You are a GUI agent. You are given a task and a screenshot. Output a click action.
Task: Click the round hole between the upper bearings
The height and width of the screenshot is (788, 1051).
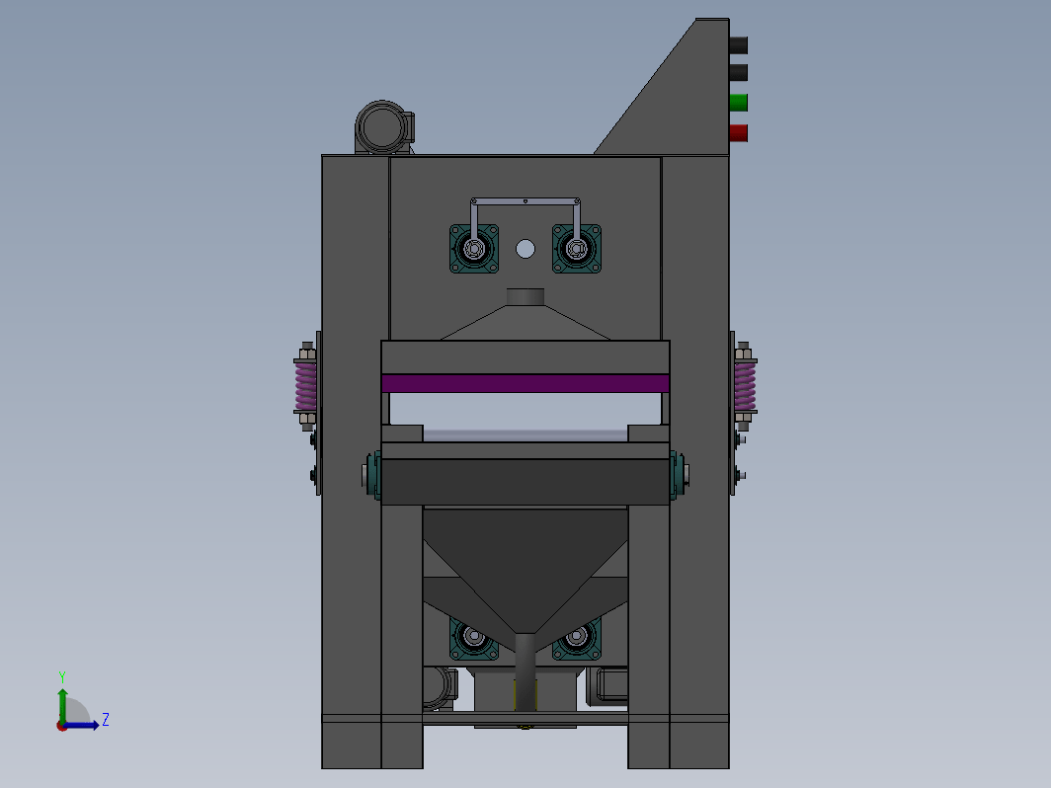(x=525, y=249)
